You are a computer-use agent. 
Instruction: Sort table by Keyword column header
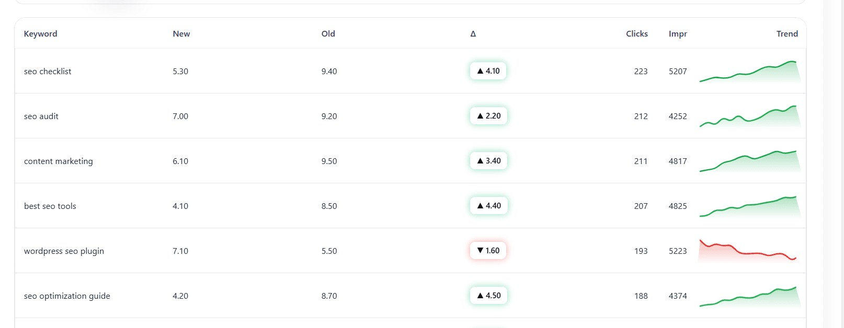(40, 34)
